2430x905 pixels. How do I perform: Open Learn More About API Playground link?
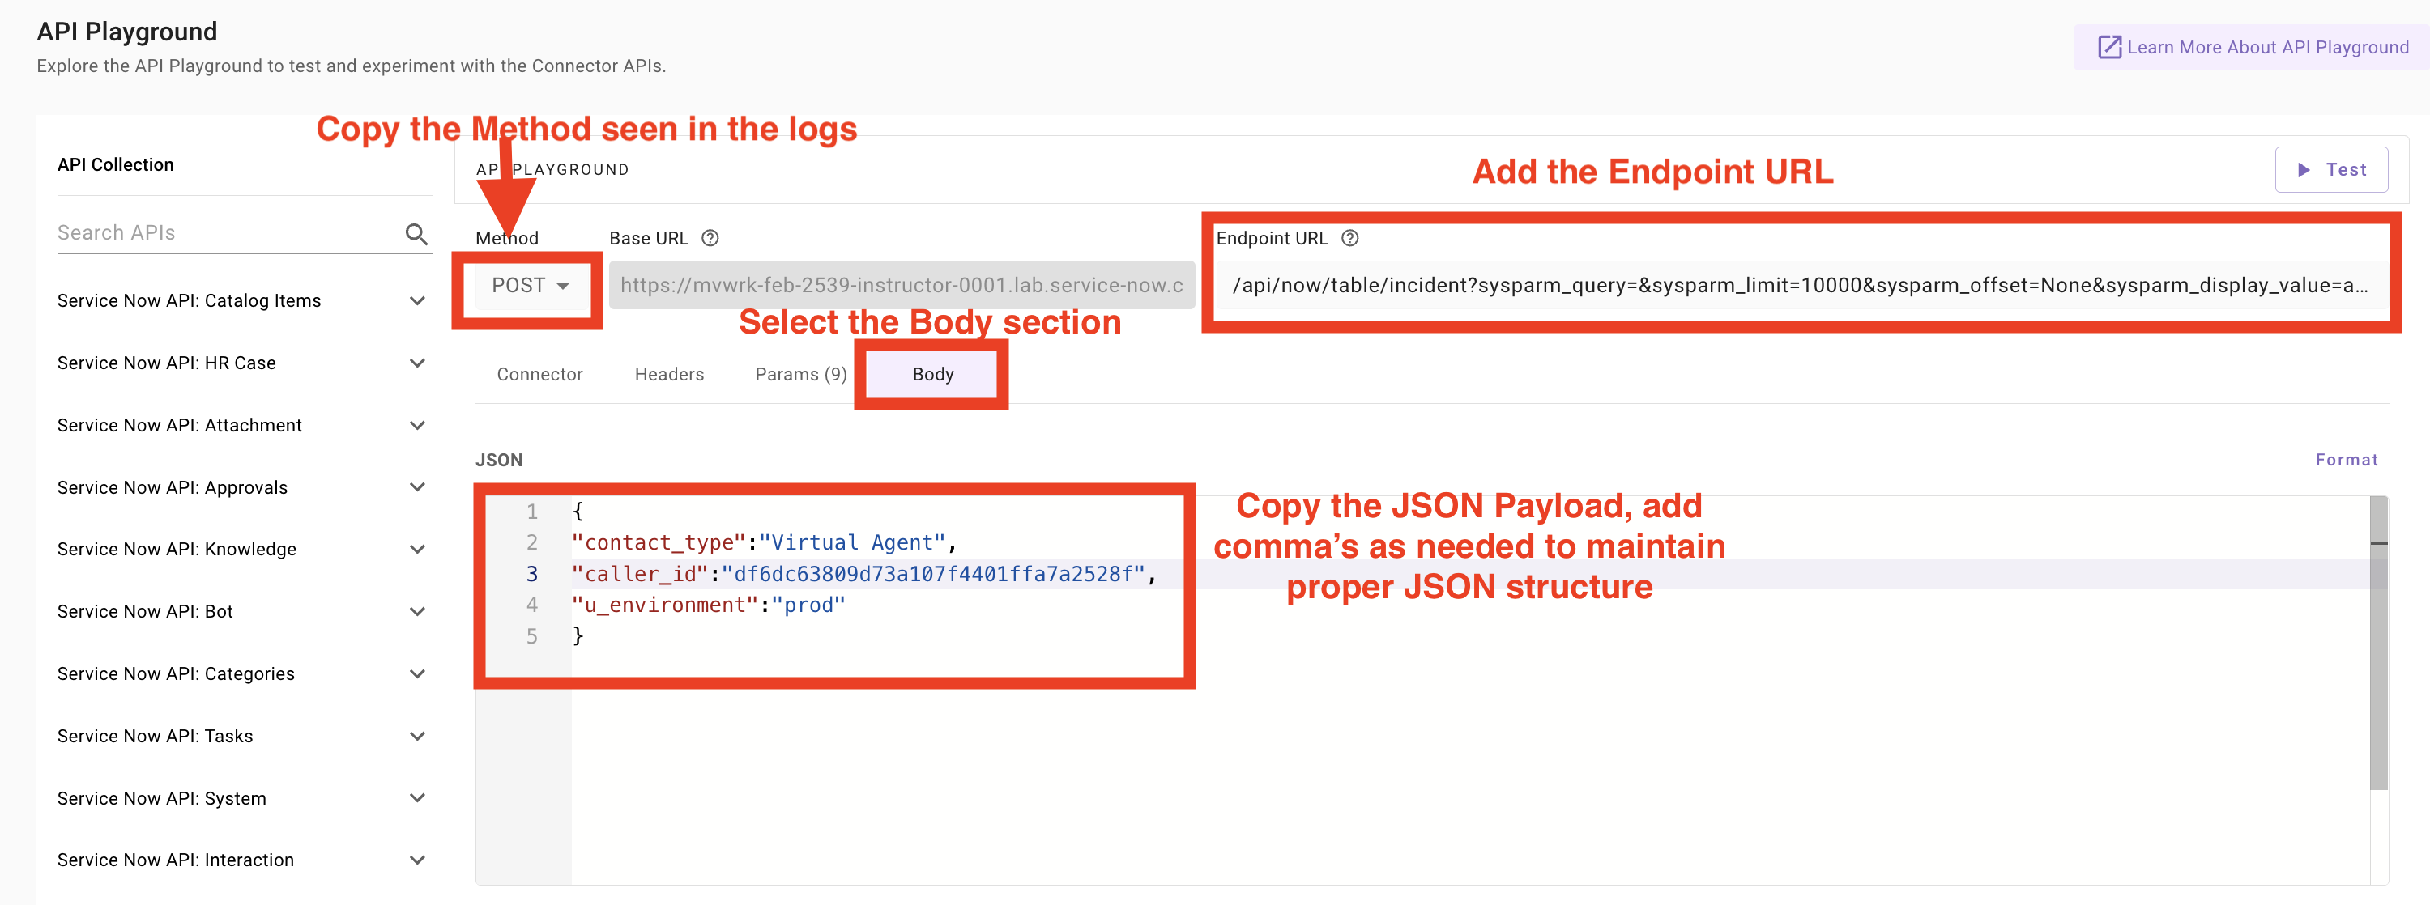tap(2253, 47)
